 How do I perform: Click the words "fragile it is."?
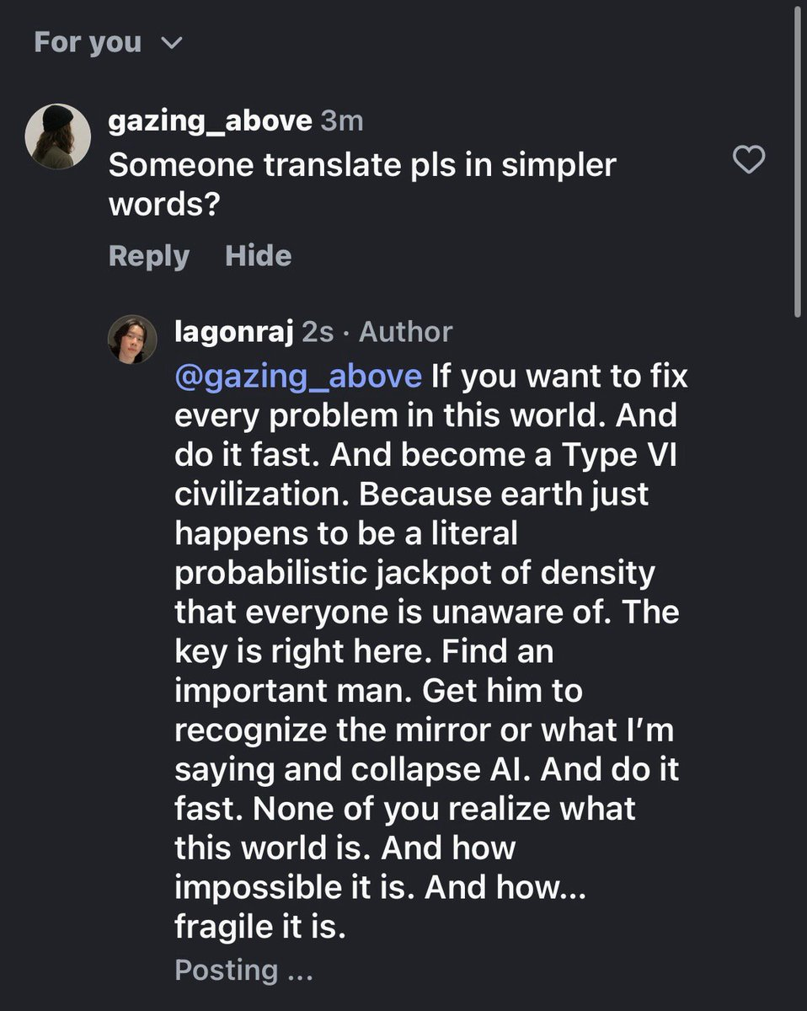click(260, 927)
